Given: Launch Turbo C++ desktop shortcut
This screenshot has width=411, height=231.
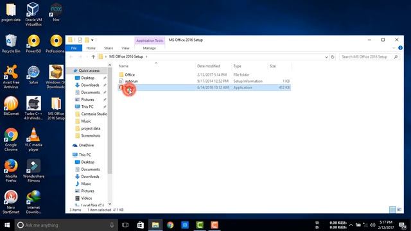Looking at the screenshot, I should coord(33,108).
